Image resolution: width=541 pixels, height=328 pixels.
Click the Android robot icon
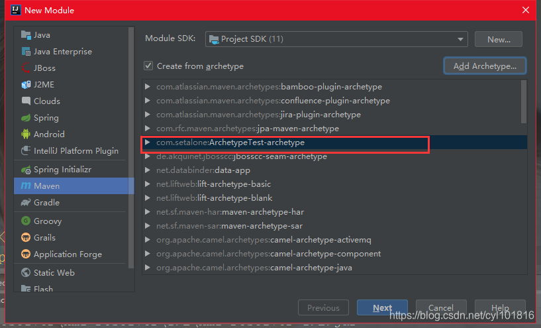coord(26,134)
